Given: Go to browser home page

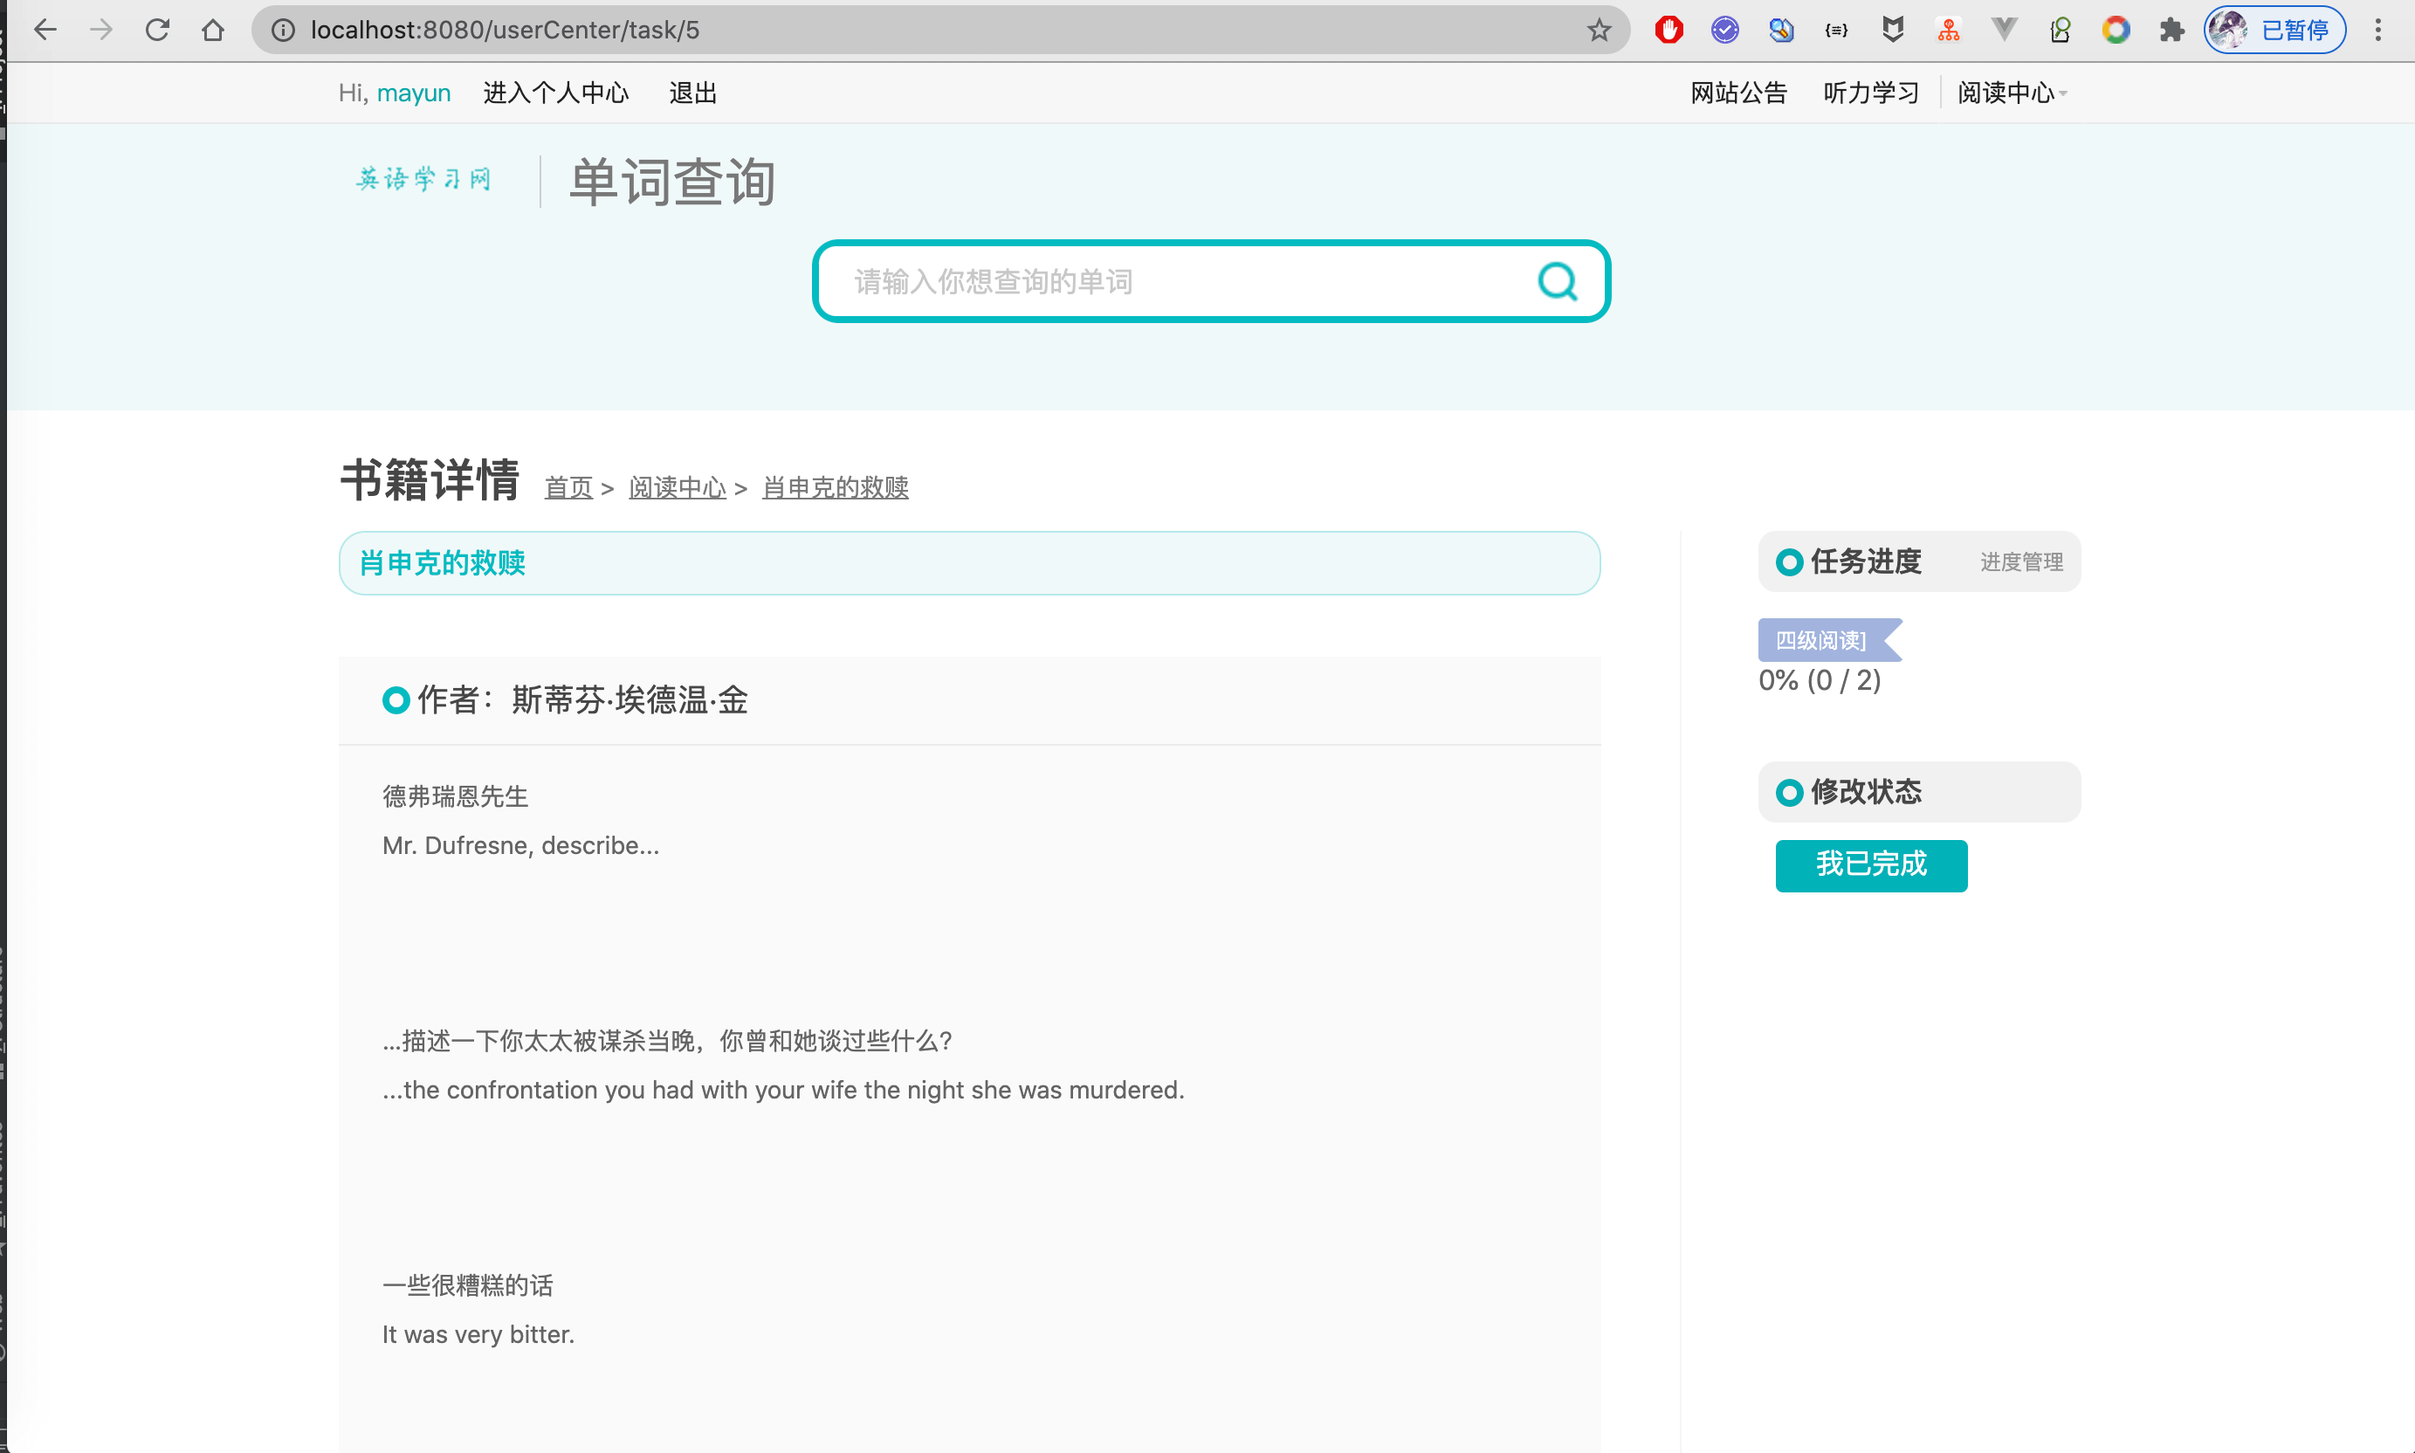Looking at the screenshot, I should coord(212,31).
